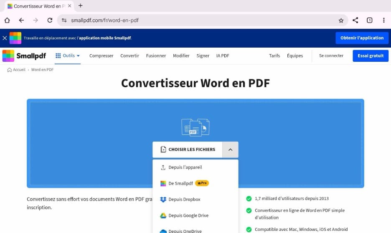Image resolution: width=391 pixels, height=233 pixels.
Task: Click 'application mobile Smallpdf' banner text
Action: (105, 38)
